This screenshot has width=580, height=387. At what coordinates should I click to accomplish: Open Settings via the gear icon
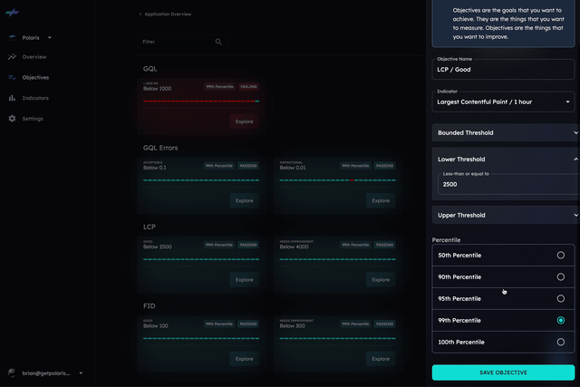[12, 119]
